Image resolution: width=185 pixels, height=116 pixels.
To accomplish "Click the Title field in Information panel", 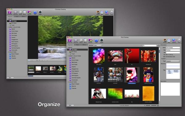I will [173, 50].
